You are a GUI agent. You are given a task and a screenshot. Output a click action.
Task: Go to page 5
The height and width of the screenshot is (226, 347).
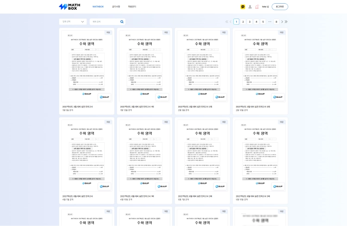point(263,22)
